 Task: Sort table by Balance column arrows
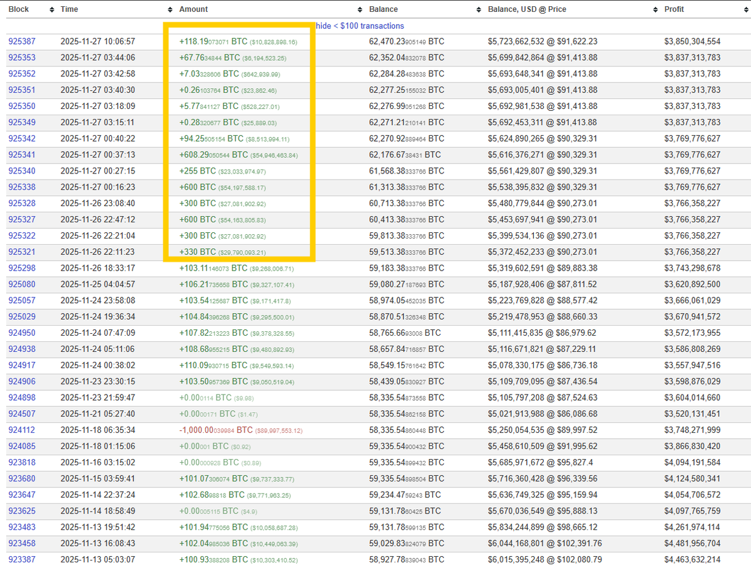tap(479, 10)
